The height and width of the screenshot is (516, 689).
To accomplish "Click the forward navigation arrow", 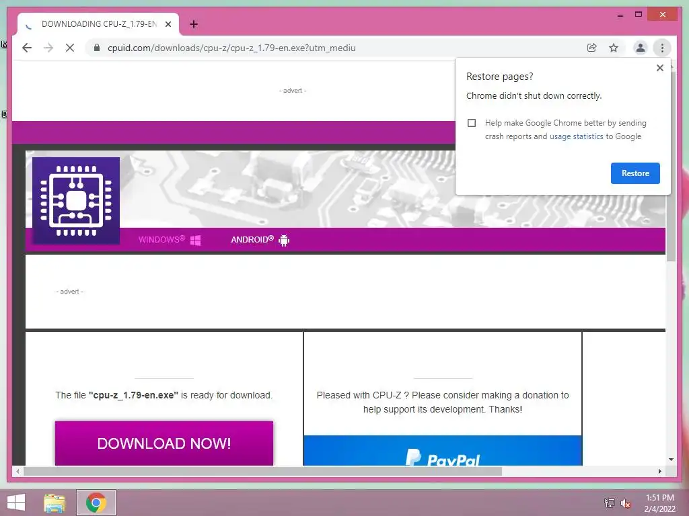I will [x=48, y=48].
